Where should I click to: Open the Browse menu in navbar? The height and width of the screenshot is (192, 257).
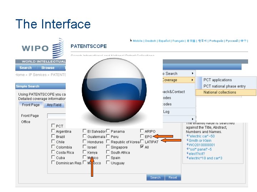[x=48, y=68]
